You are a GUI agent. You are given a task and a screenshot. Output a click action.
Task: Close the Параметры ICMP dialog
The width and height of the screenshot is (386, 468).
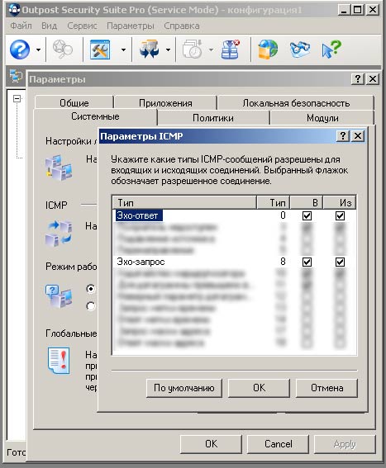[358, 136]
